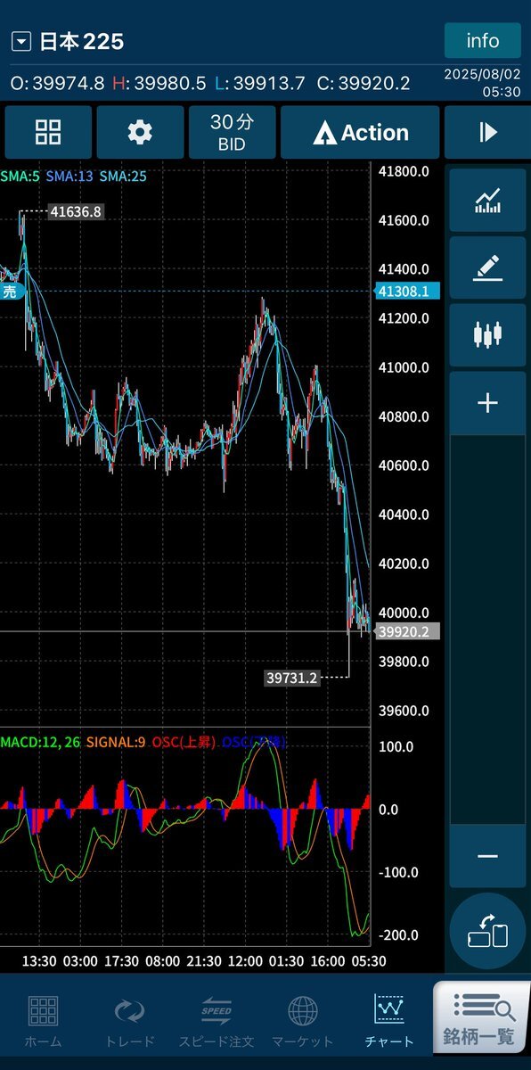Open the Action menu
Screen dimensions: 531x1070
(x=360, y=132)
